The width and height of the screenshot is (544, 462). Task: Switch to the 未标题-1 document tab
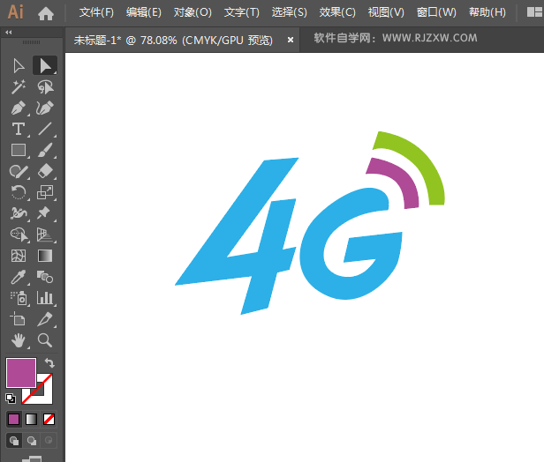tap(173, 41)
